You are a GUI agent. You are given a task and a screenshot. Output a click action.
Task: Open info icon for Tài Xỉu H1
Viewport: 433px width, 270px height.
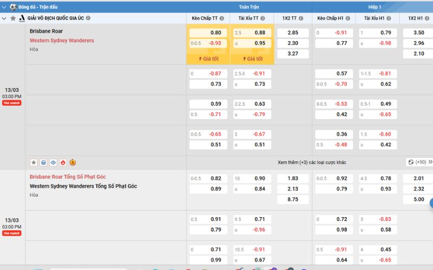pyautogui.click(x=389, y=18)
